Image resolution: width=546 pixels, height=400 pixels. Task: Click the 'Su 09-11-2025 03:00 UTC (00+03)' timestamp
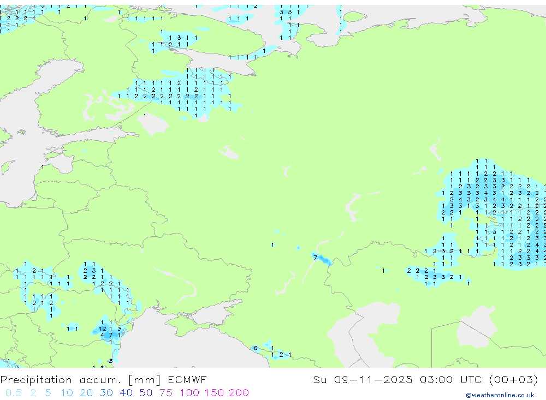[x=425, y=379]
